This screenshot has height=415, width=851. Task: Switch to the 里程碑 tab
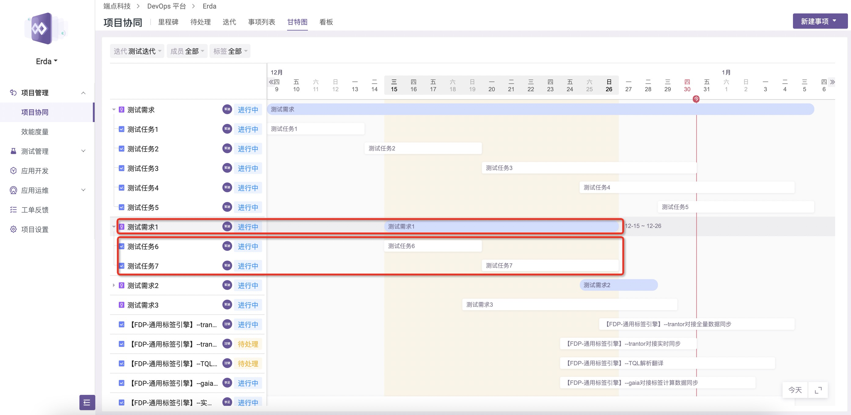tap(168, 22)
